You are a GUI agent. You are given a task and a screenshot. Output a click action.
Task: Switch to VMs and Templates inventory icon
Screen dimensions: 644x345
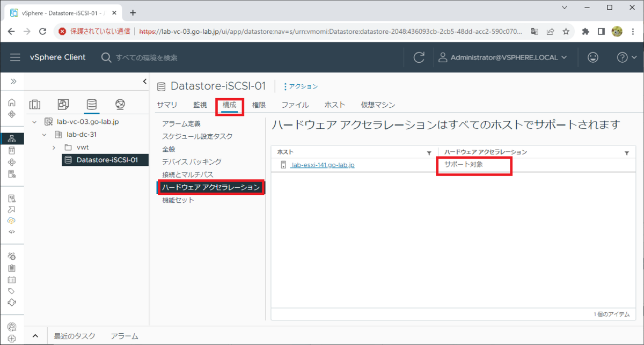pos(63,103)
